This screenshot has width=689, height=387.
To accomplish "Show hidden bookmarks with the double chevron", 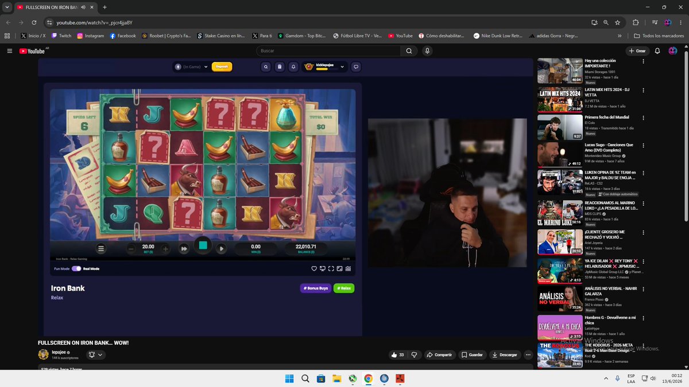I will (620, 36).
